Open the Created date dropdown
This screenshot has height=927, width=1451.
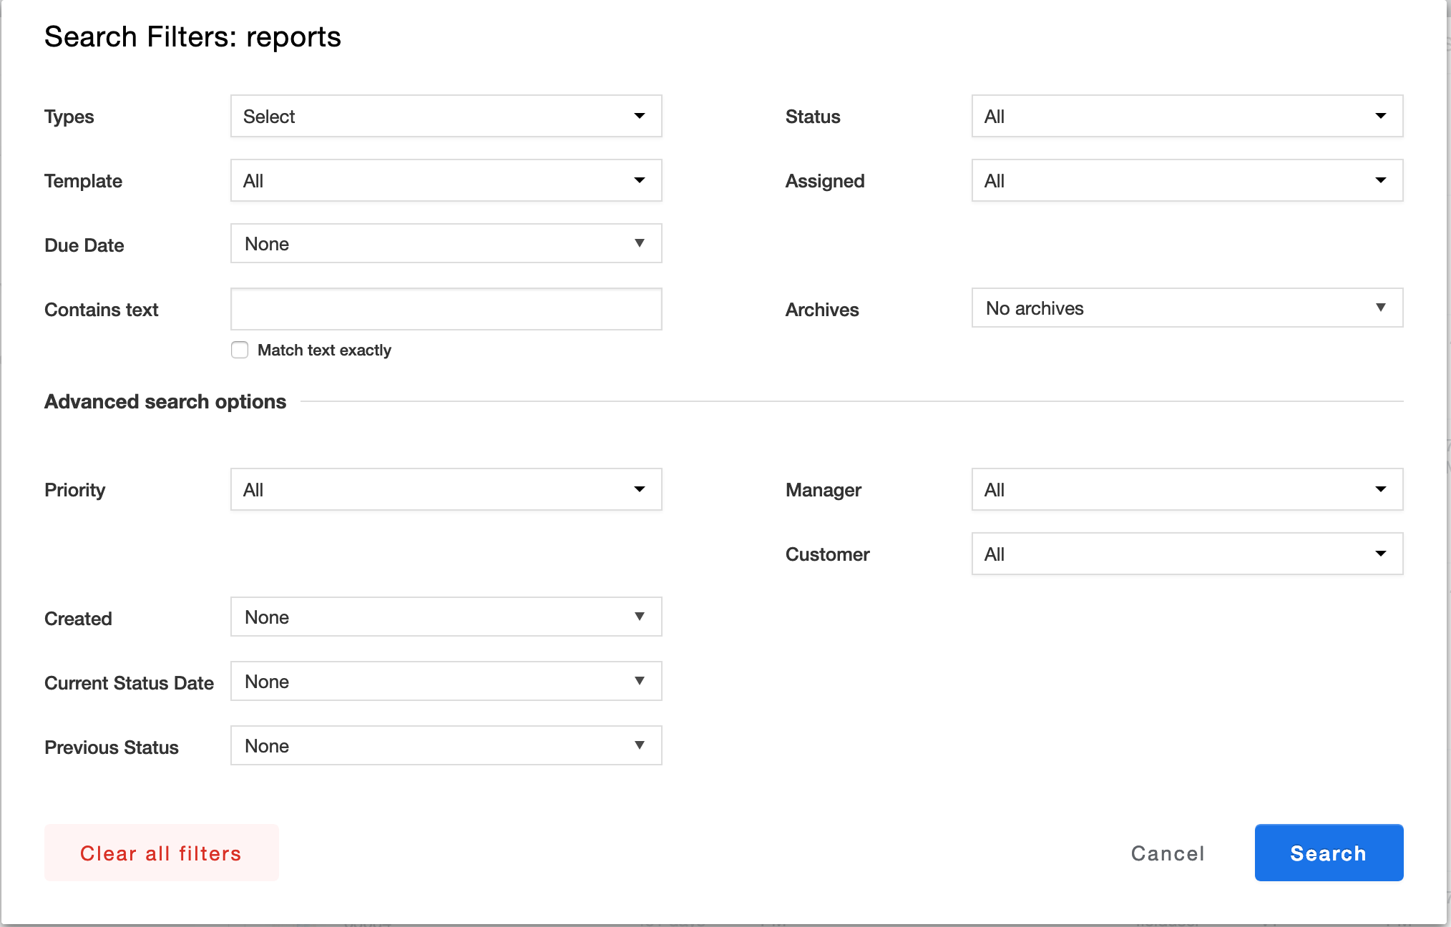click(x=445, y=617)
